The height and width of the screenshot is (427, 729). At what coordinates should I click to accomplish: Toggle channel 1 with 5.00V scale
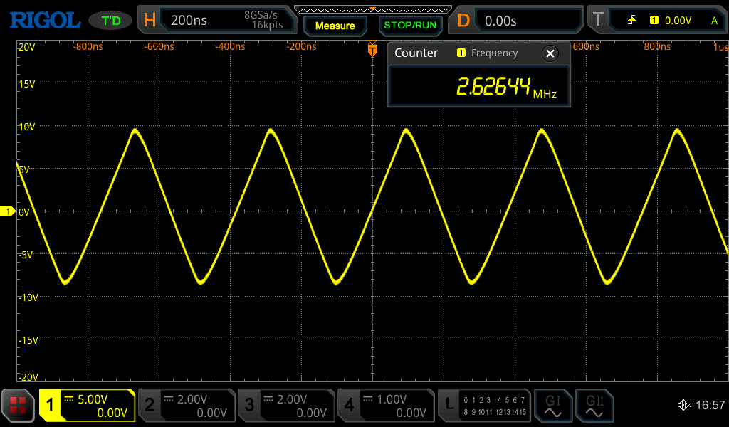[x=87, y=406]
